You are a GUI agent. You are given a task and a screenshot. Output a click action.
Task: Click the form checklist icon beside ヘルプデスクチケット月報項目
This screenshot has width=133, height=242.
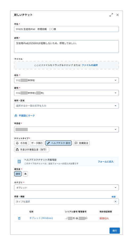tap(19, 162)
